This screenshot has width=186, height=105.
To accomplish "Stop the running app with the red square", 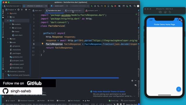I will click(115, 6).
